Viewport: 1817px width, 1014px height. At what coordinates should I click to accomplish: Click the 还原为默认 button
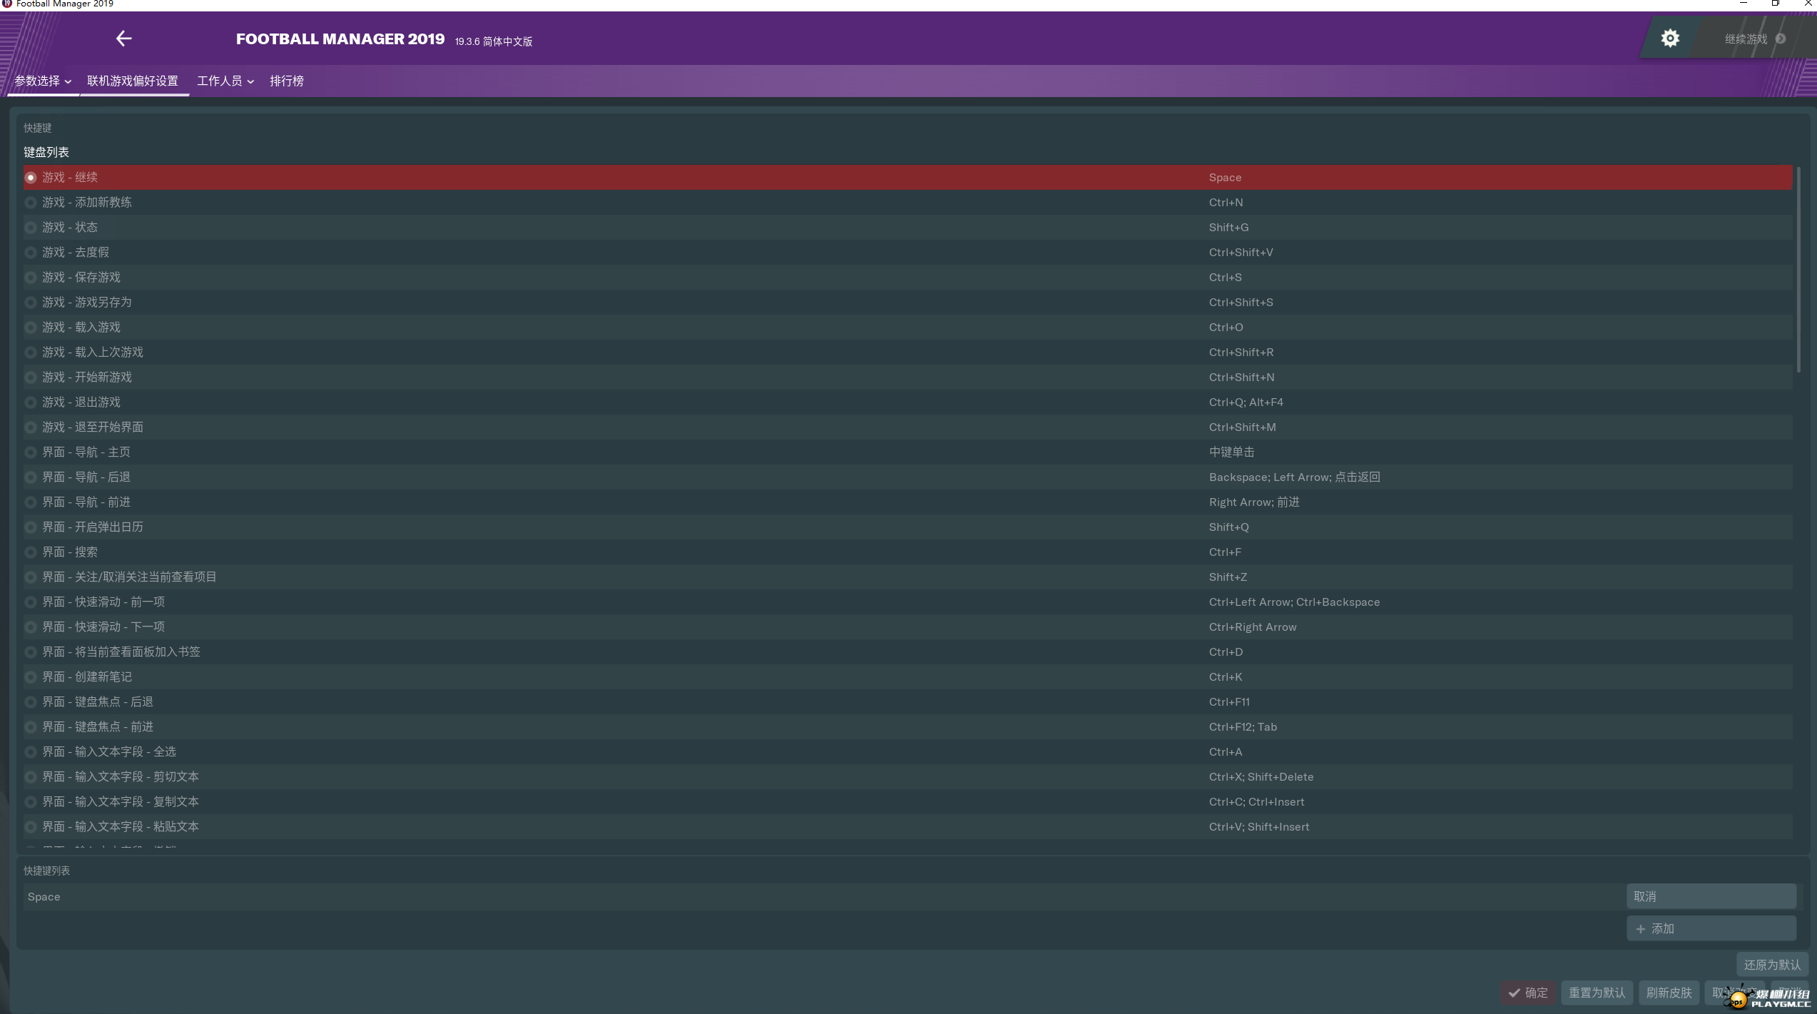[x=1772, y=964]
